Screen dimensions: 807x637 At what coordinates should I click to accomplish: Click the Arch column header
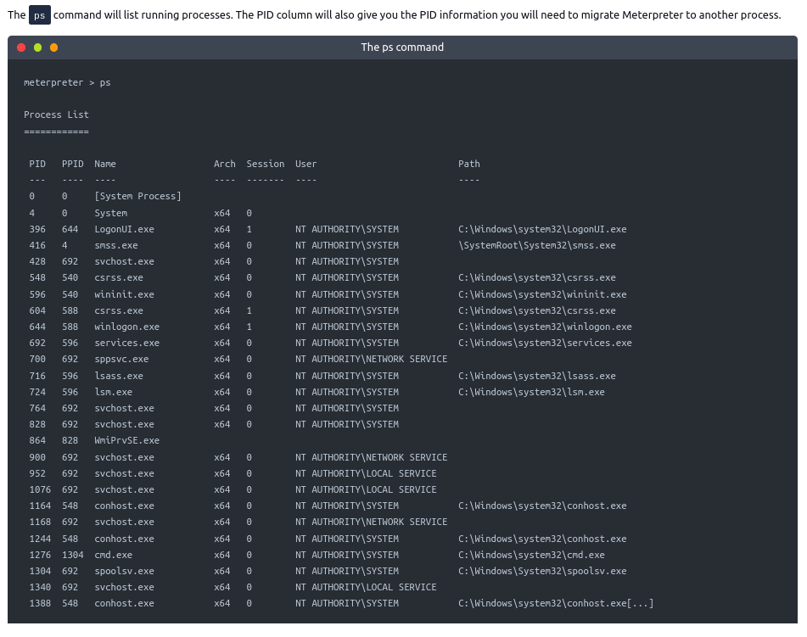click(x=225, y=165)
